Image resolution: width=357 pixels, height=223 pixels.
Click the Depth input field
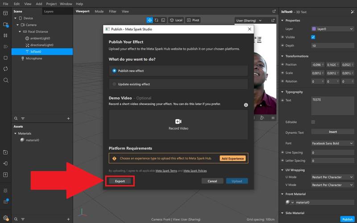(332, 46)
